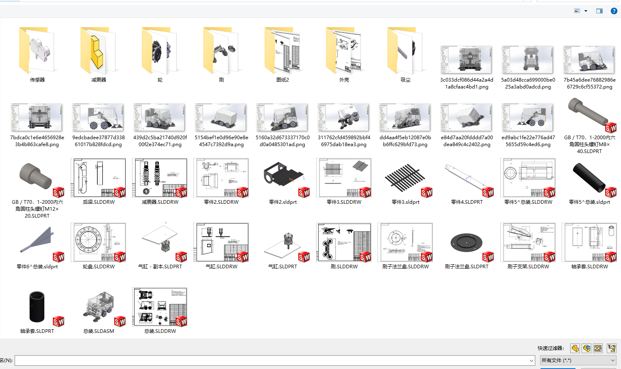
Task: Open the file type filter dropdown 所有文件
Action: pyautogui.click(x=578, y=360)
